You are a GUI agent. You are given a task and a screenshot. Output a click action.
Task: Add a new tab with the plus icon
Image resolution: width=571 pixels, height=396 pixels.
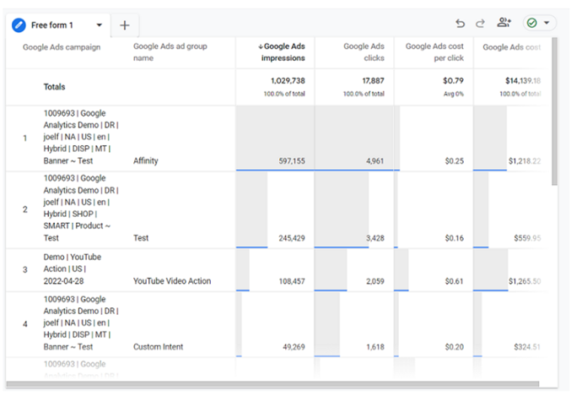(125, 25)
